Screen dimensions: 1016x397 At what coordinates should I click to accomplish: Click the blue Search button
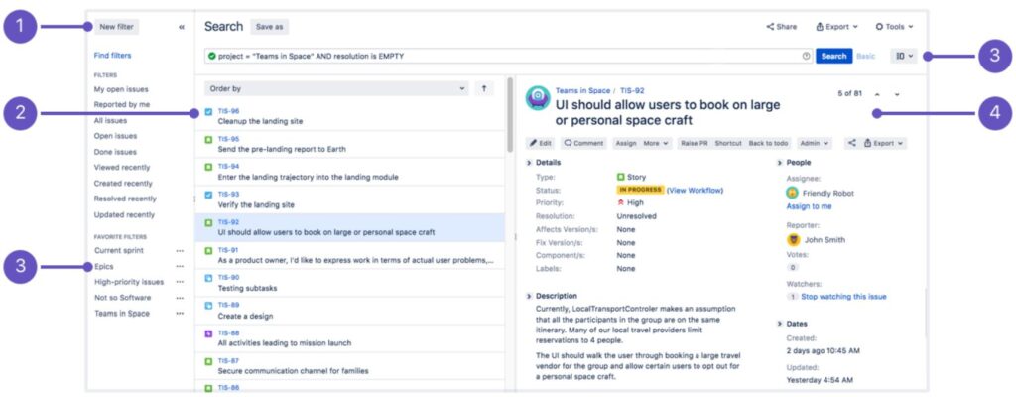[833, 56]
